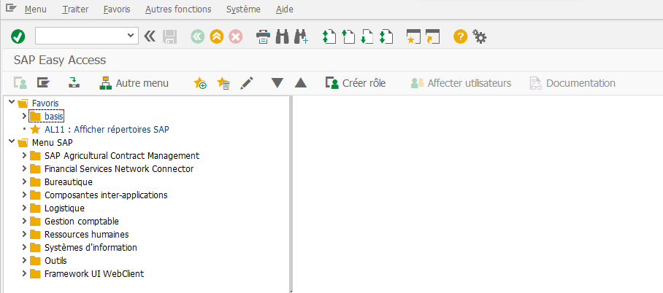Click the Delete Favorites star icon
Image resolution: width=663 pixels, height=293 pixels.
[x=223, y=83]
